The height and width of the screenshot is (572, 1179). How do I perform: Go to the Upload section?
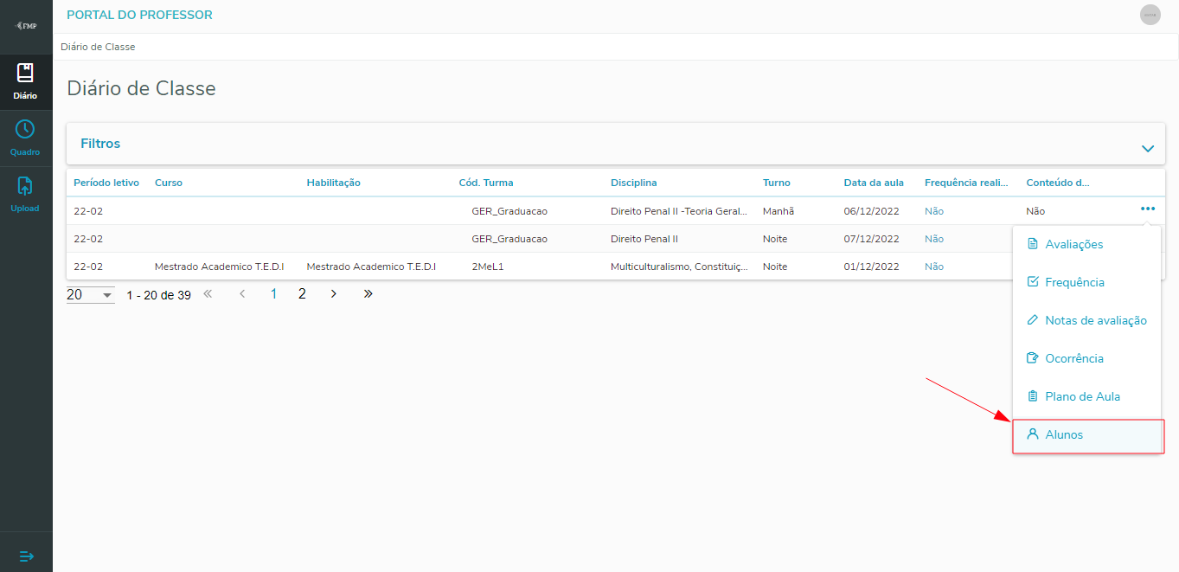pyautogui.click(x=26, y=195)
